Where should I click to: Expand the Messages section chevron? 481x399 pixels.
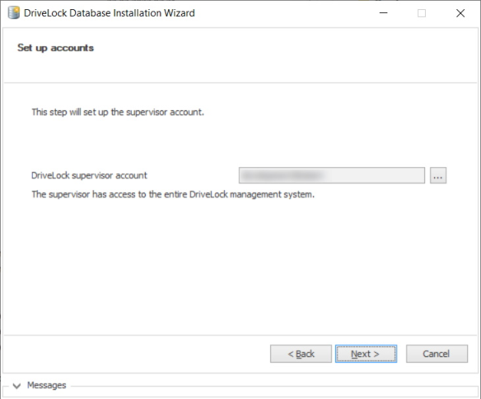point(17,386)
